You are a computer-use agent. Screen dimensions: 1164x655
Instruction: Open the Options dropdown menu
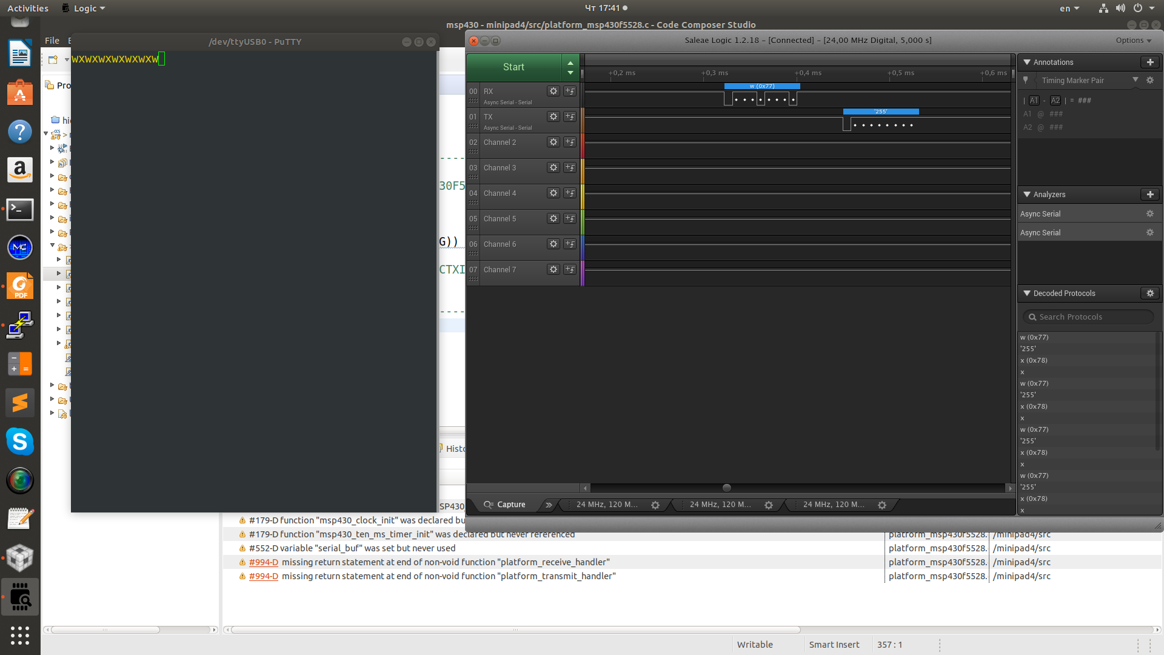1133,41
